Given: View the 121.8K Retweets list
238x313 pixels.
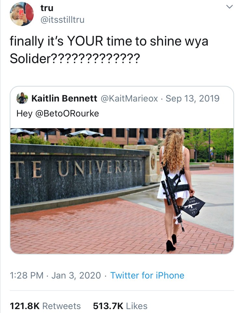Looking at the screenshot, I should point(45,306).
